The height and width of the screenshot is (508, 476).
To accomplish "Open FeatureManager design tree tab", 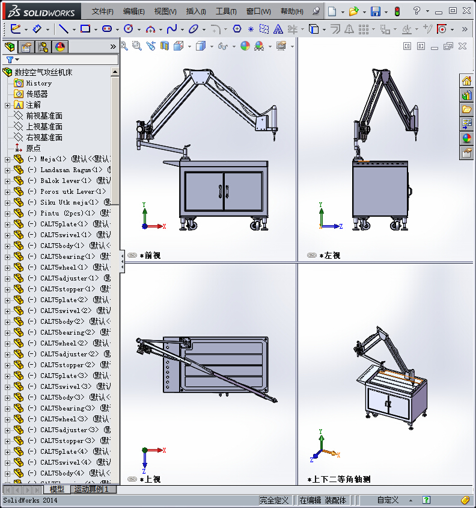I will pos(10,47).
